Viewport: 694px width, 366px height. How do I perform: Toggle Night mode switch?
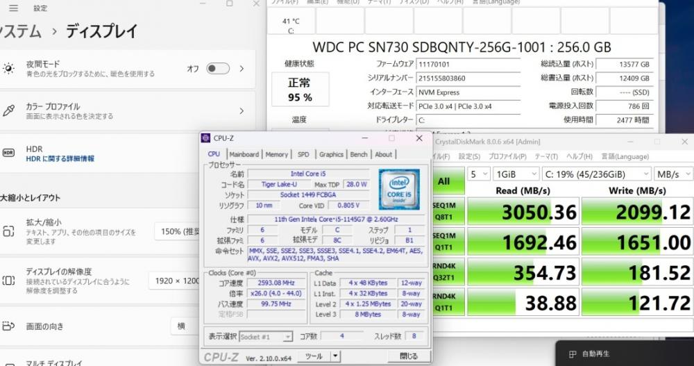(218, 69)
